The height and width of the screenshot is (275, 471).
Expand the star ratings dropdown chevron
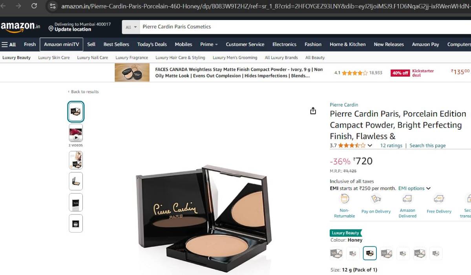pyautogui.click(x=370, y=145)
